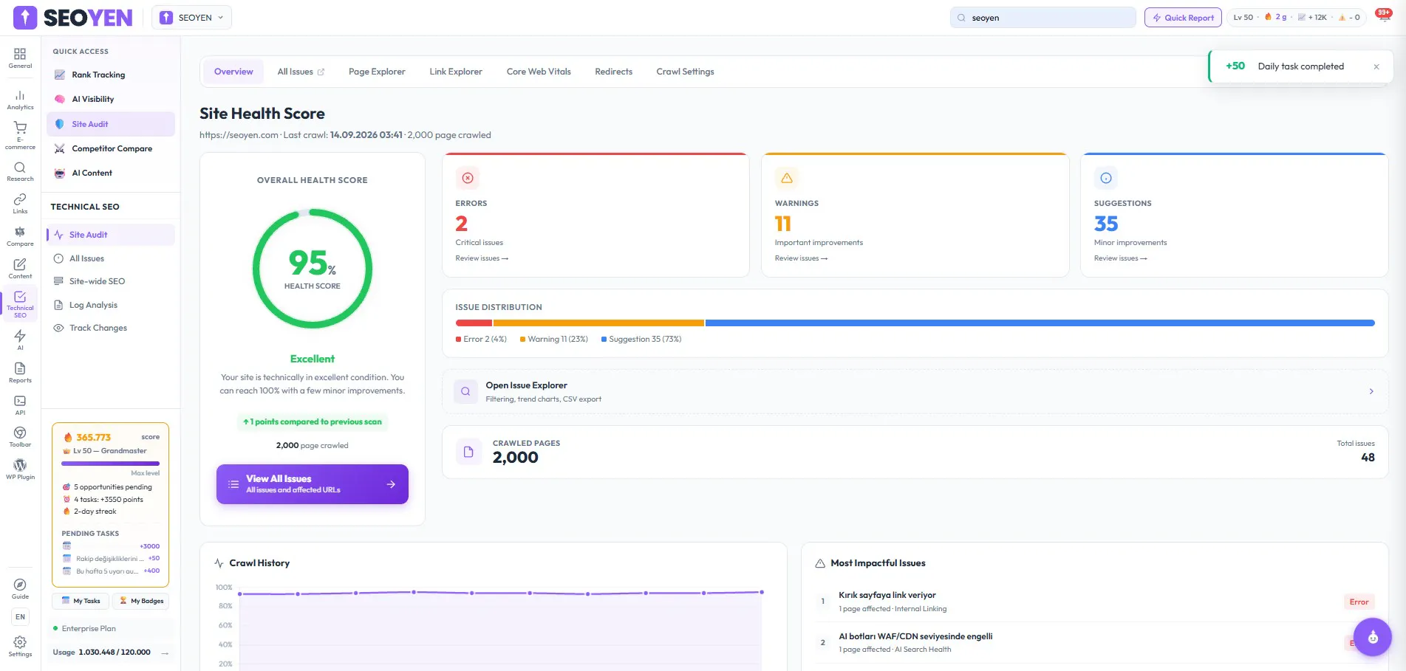Select Site-wide SEO menu item
This screenshot has width=1406, height=671.
111,281
